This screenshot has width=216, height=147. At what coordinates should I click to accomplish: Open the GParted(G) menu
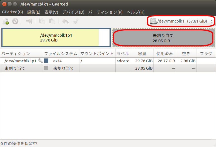tap(12, 12)
